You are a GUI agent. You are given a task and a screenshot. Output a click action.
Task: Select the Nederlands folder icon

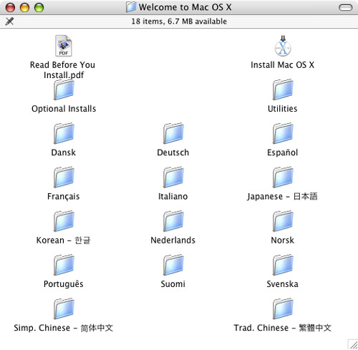pyautogui.click(x=173, y=221)
